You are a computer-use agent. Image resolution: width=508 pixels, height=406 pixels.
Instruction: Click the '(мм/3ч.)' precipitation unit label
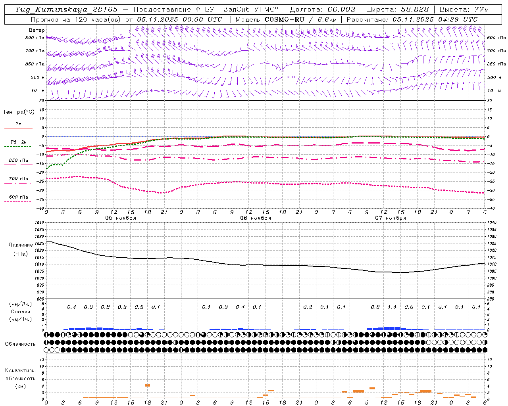[x=21, y=304]
